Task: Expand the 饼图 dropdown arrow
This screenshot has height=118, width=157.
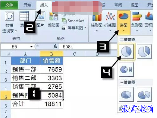Action: [x=124, y=31]
